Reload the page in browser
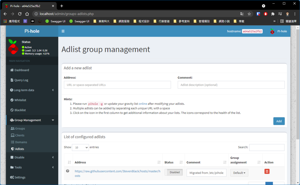300x185 pixels. point(20,14)
